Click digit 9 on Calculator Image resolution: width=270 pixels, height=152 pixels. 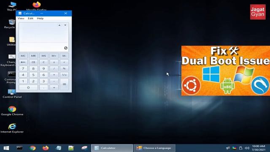[x=44, y=68]
